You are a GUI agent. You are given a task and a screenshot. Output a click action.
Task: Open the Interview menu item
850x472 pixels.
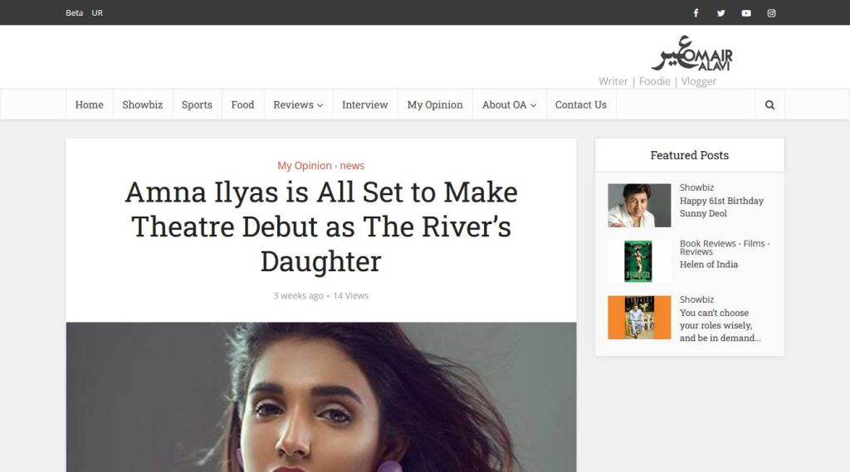[x=365, y=105]
